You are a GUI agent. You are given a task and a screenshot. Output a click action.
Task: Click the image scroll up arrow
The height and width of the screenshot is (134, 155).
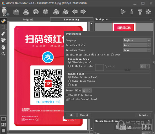[91, 23]
